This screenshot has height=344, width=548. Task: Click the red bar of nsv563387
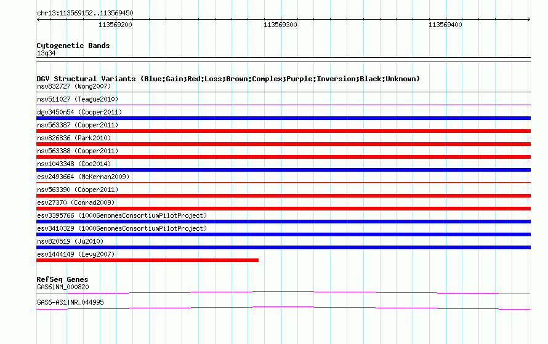pos(283,131)
